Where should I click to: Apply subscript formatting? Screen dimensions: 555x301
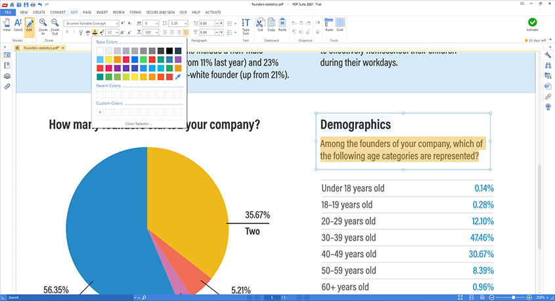[129, 23]
